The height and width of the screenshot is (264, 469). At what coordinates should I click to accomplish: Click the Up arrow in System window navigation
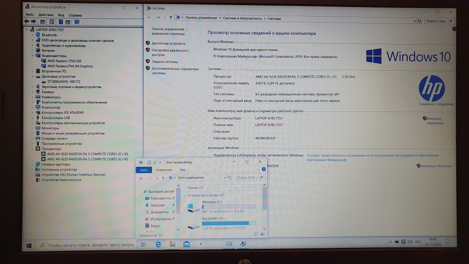[171, 18]
